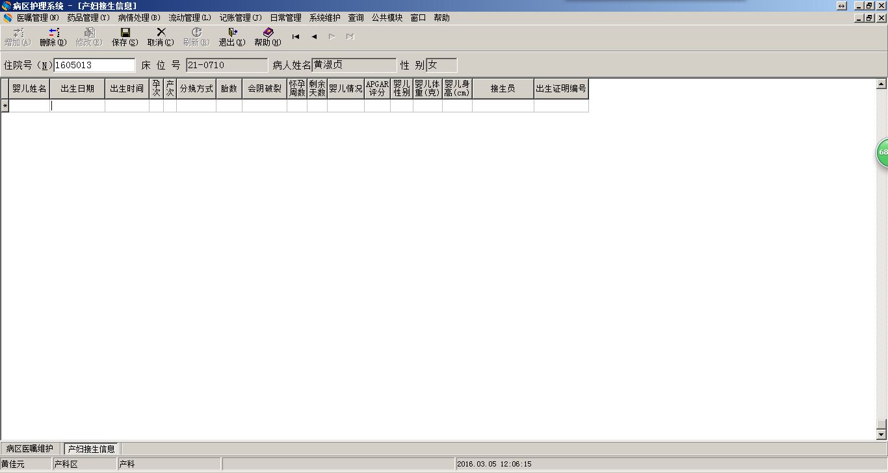Click the new-row 接生员 cell
This screenshot has height=473, width=888.
[x=503, y=106]
